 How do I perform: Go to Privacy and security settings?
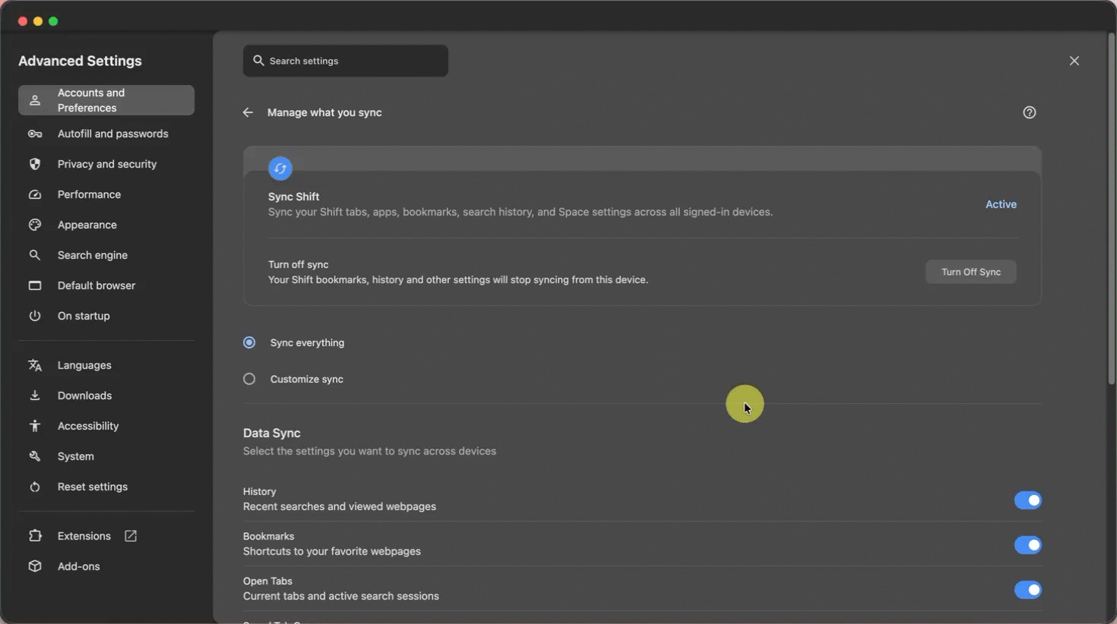tap(106, 164)
